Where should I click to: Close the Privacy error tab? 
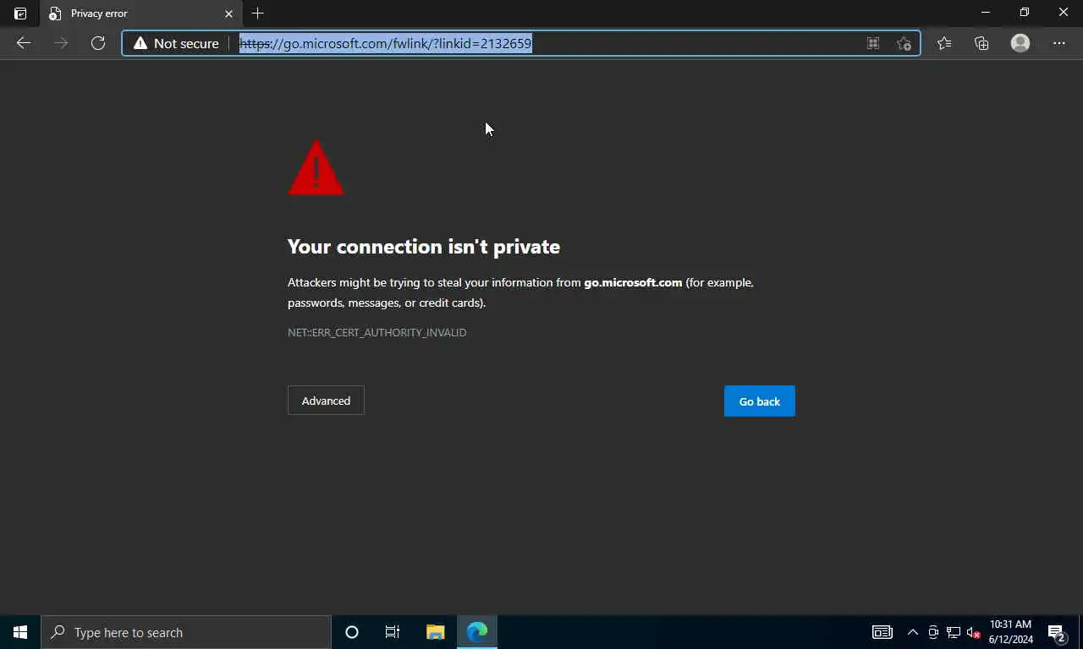[228, 14]
